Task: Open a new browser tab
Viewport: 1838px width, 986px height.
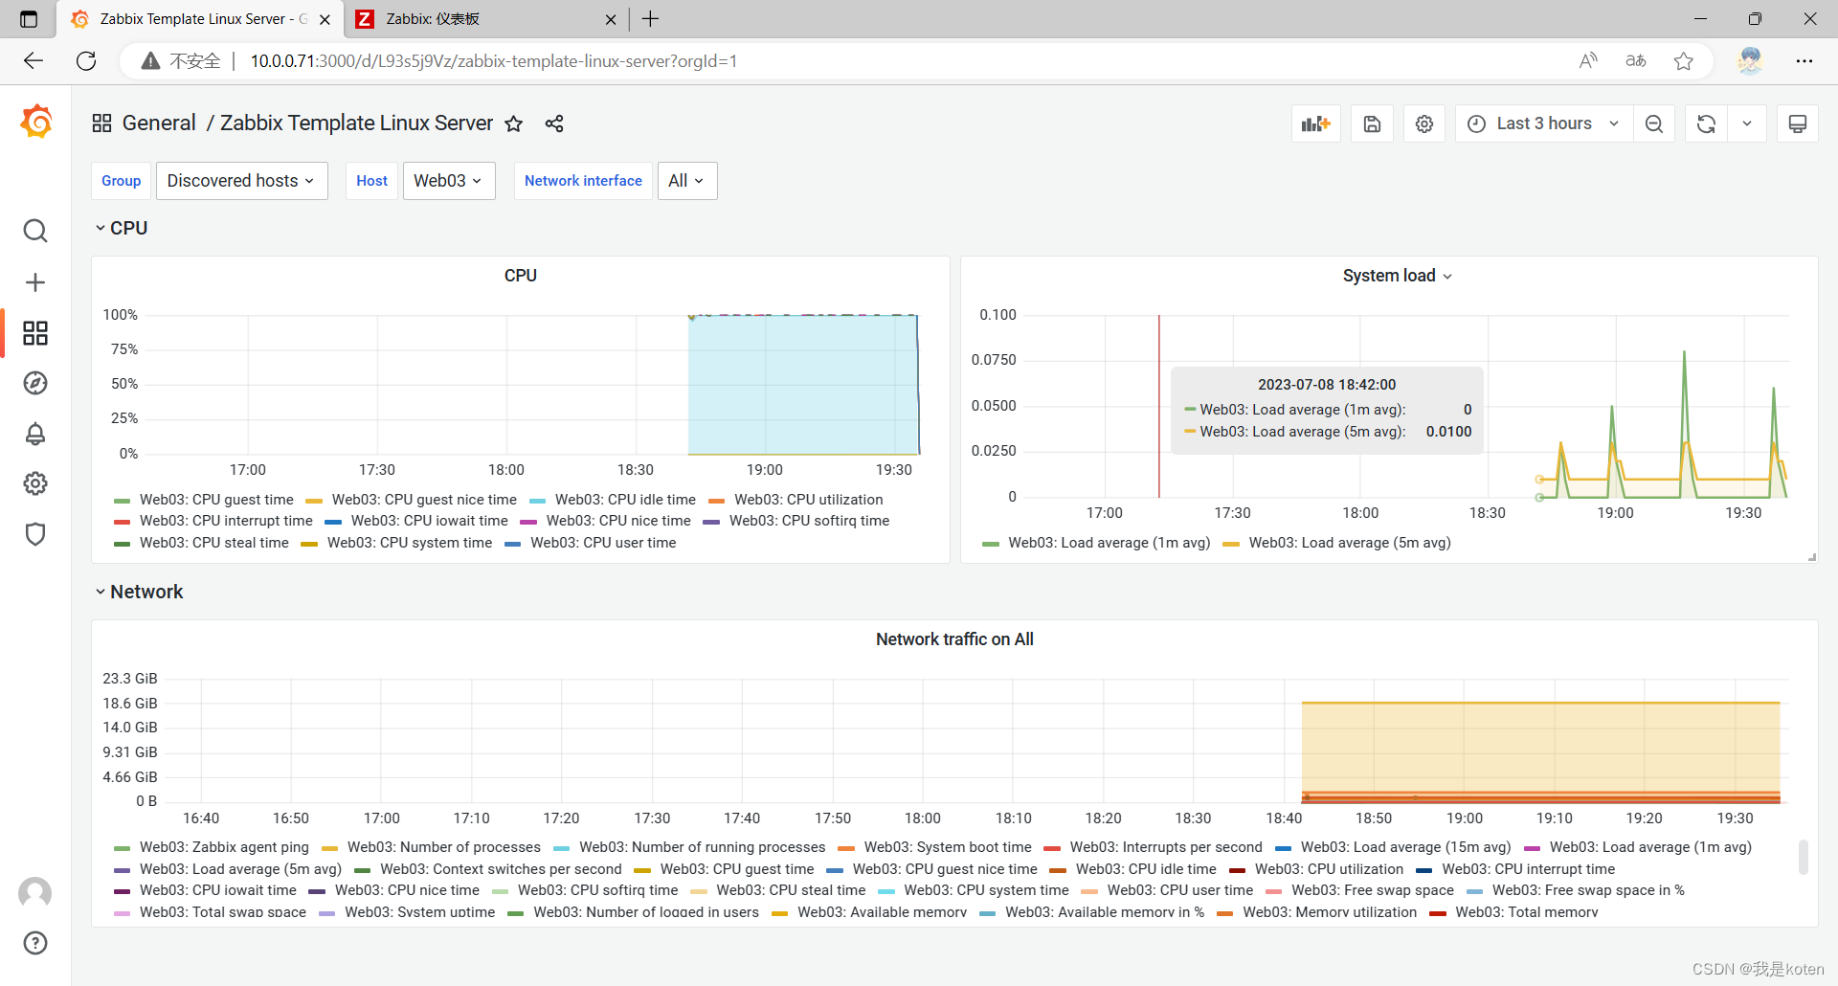Action: (x=651, y=19)
